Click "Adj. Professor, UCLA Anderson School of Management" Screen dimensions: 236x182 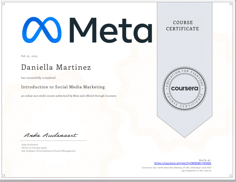tap(49, 151)
